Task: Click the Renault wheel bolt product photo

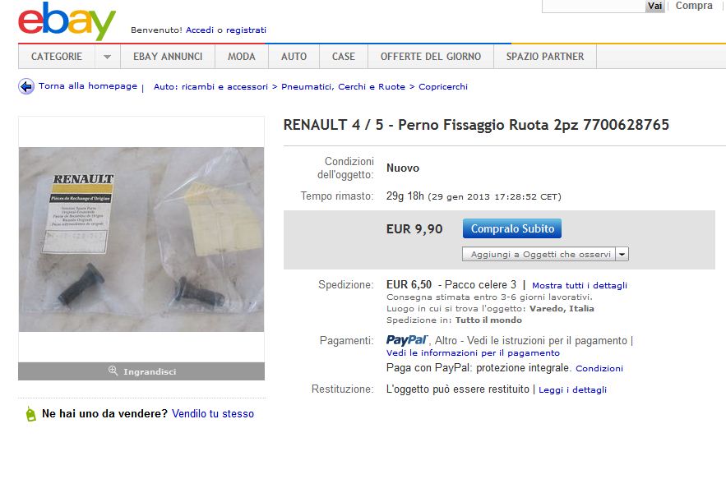Action: (141, 239)
